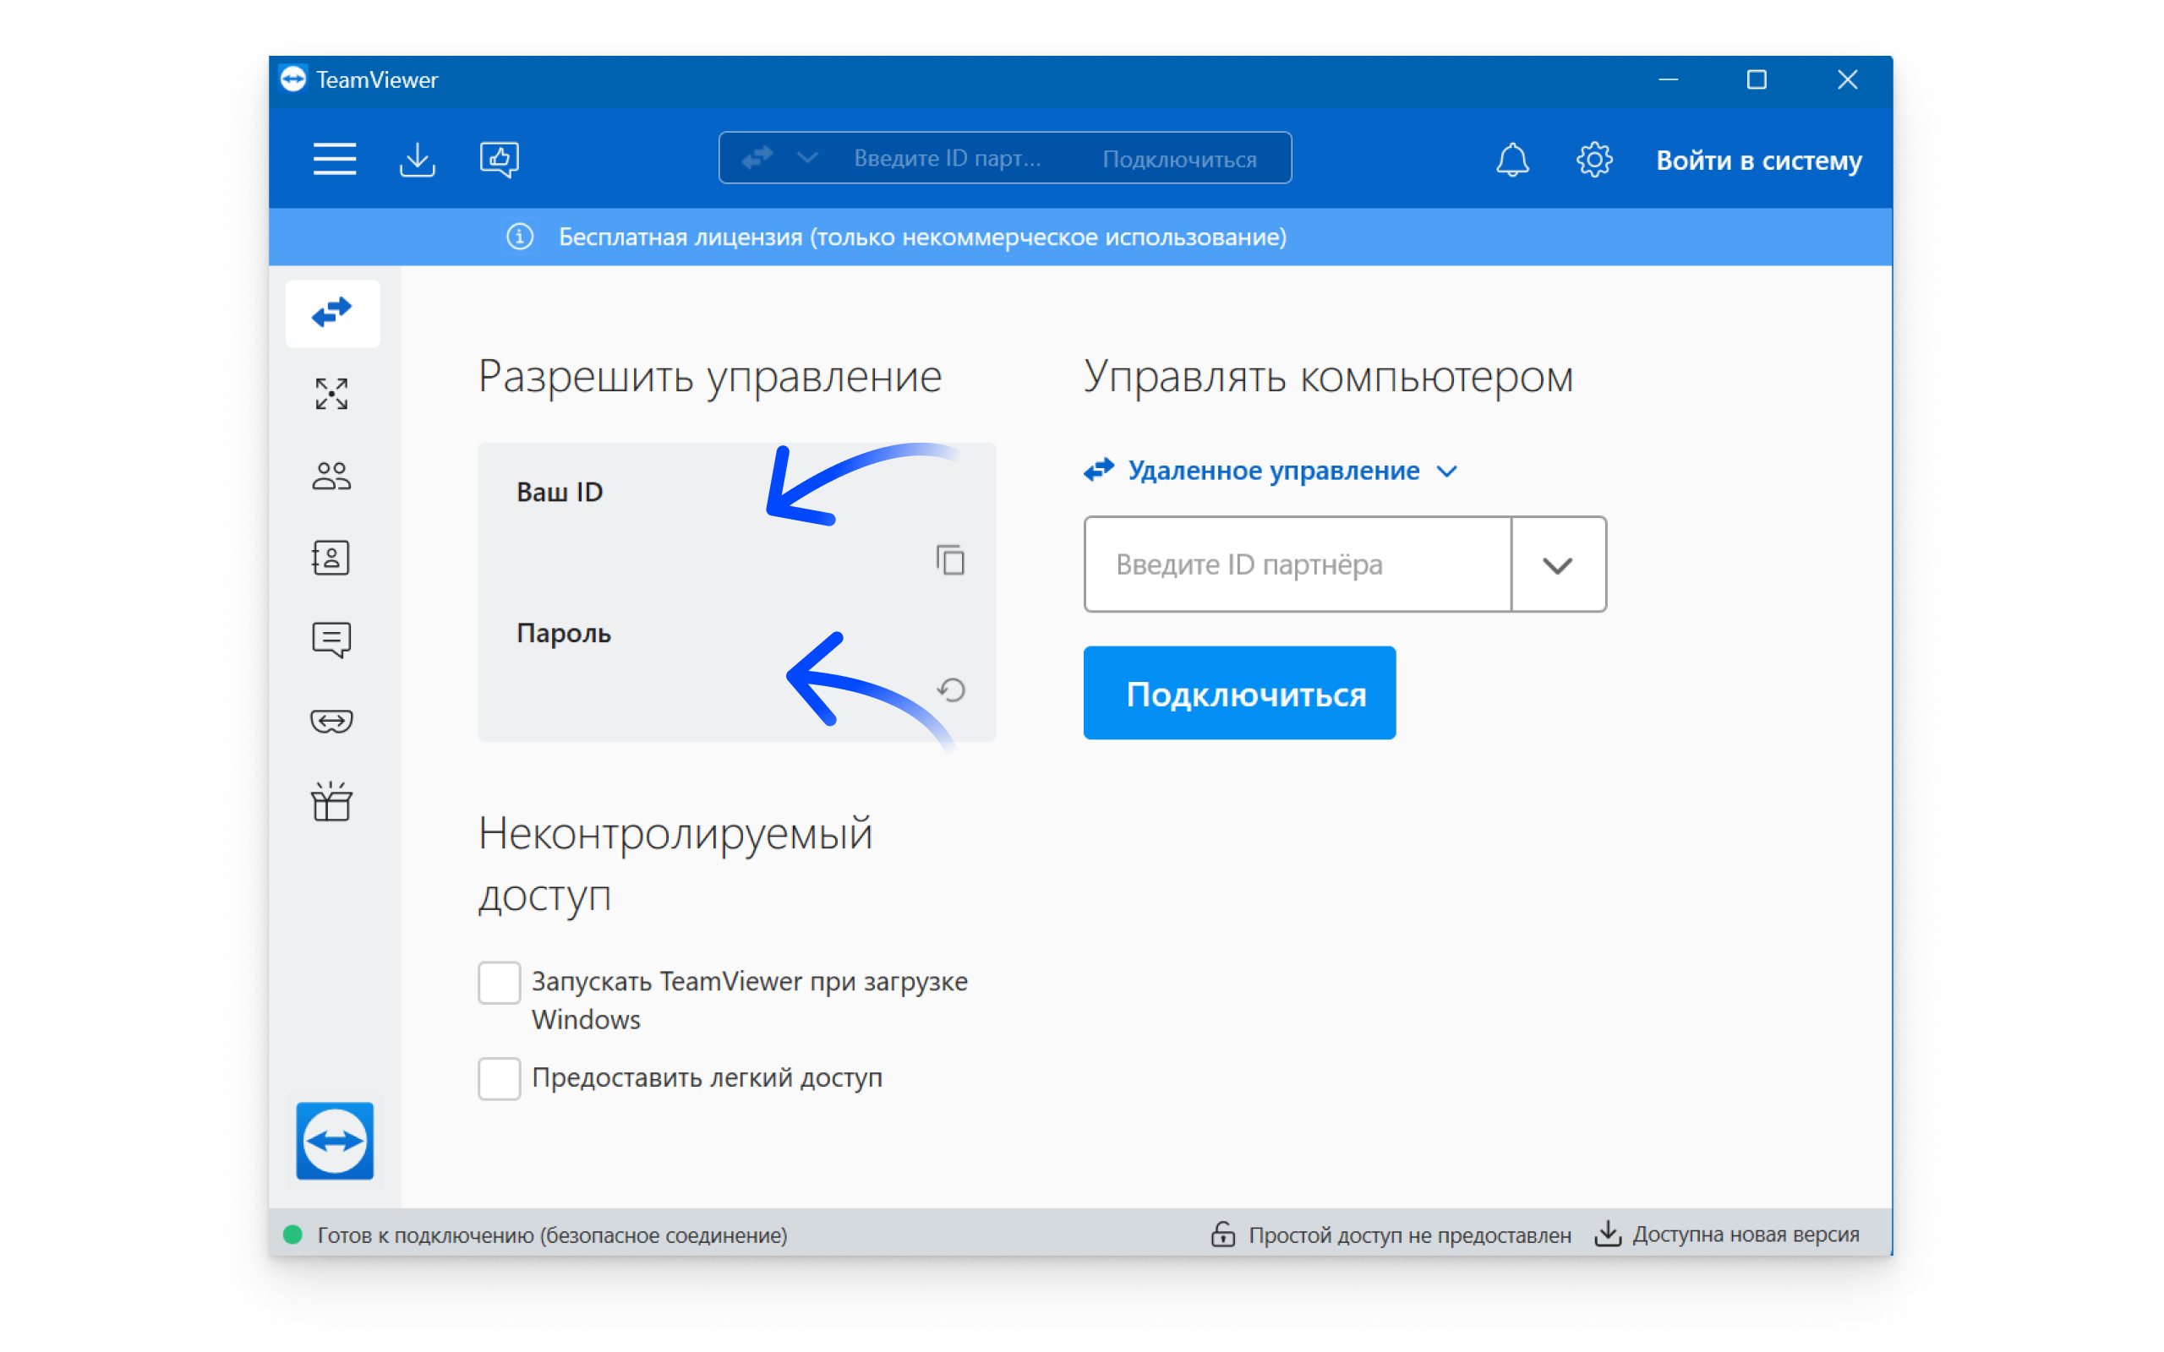Screen dimensions: 2164x1352
Task: Click the lock icon in status bar
Action: (1222, 1234)
